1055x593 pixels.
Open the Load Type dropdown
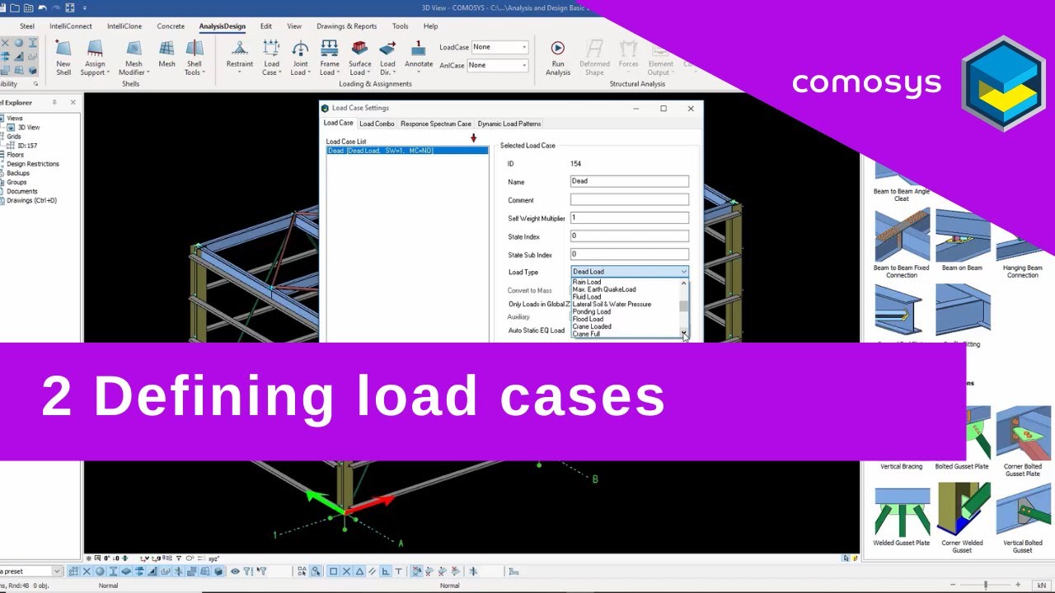[630, 272]
